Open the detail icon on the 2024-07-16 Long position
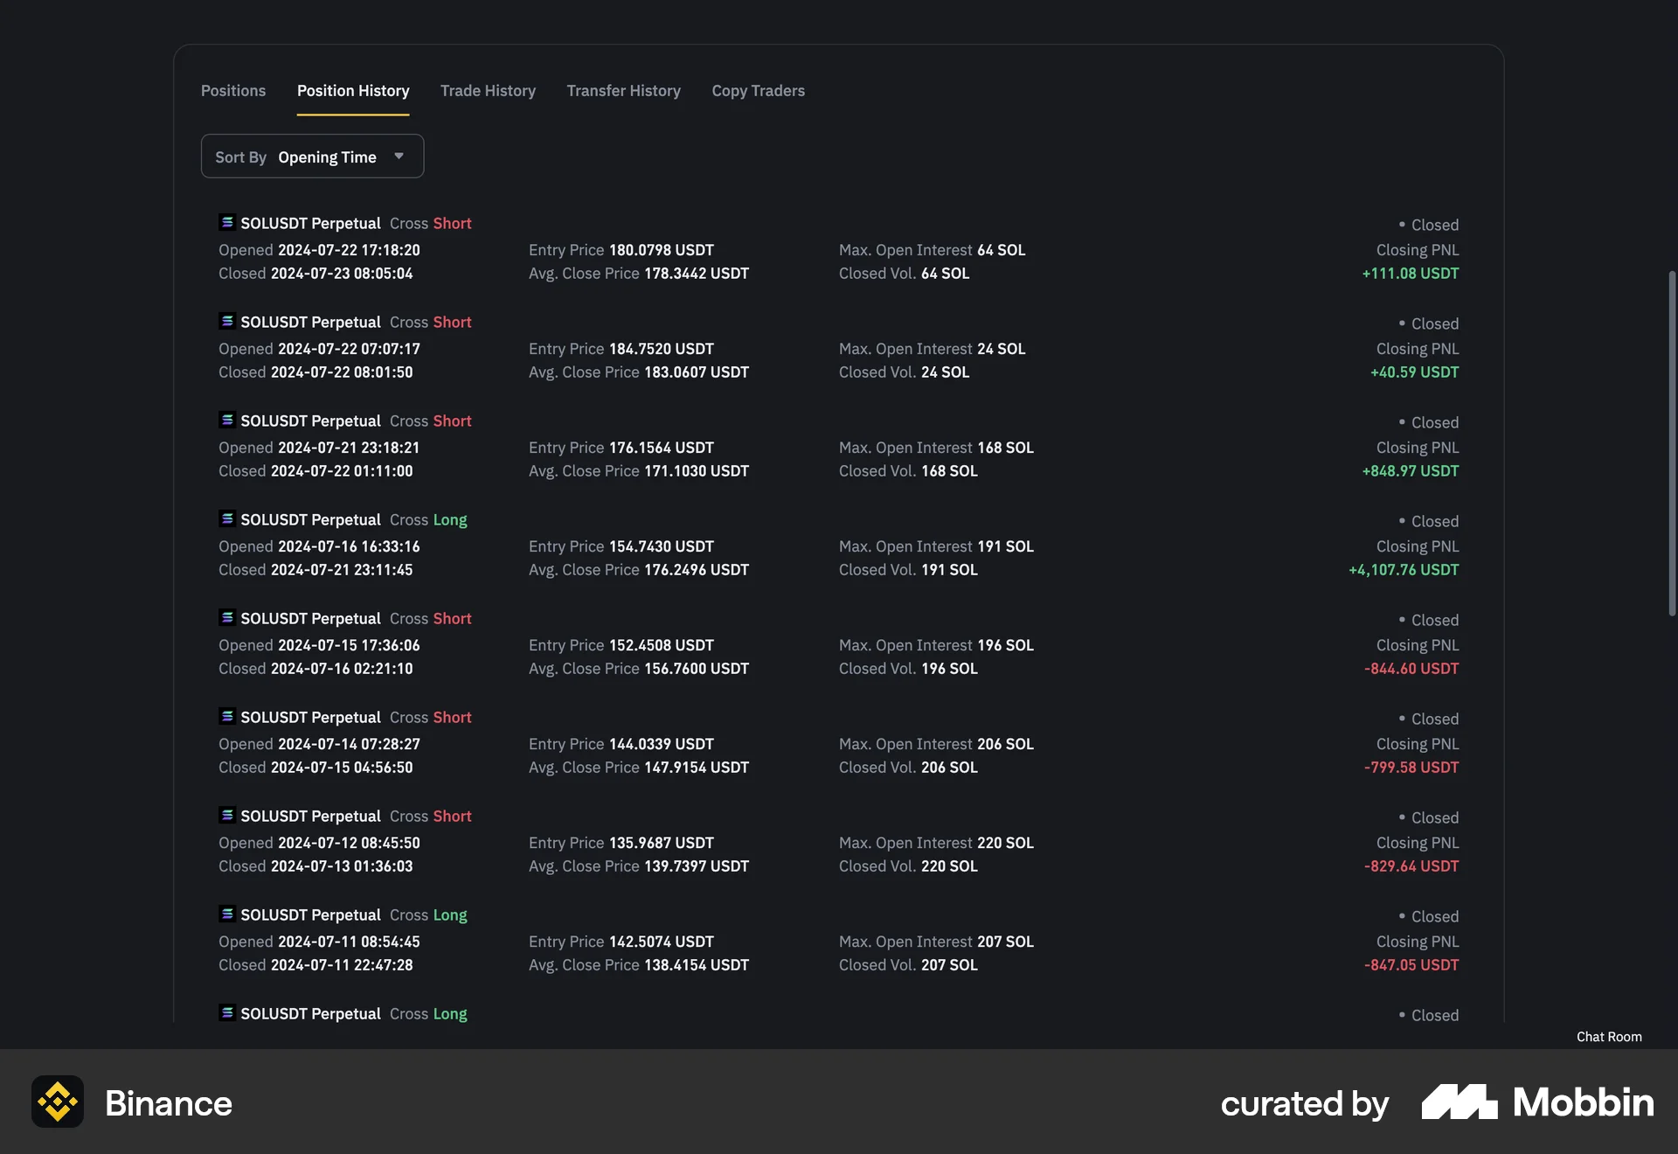 coord(227,518)
